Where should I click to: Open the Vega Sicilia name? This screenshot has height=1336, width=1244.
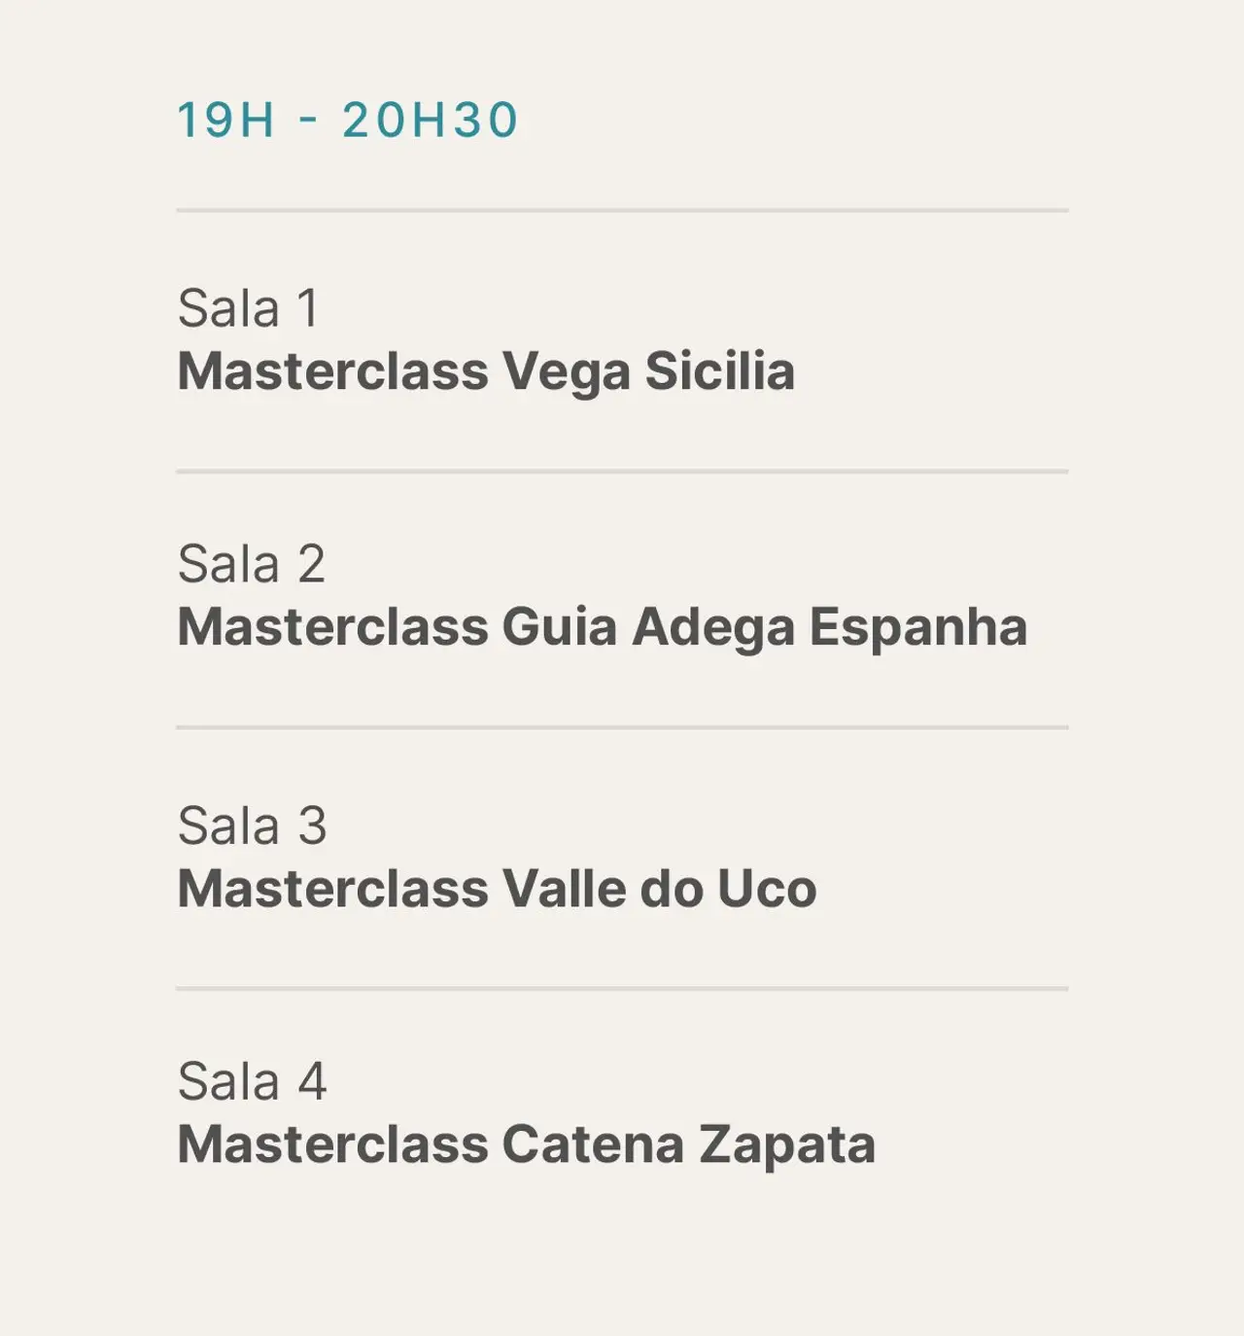tap(648, 371)
